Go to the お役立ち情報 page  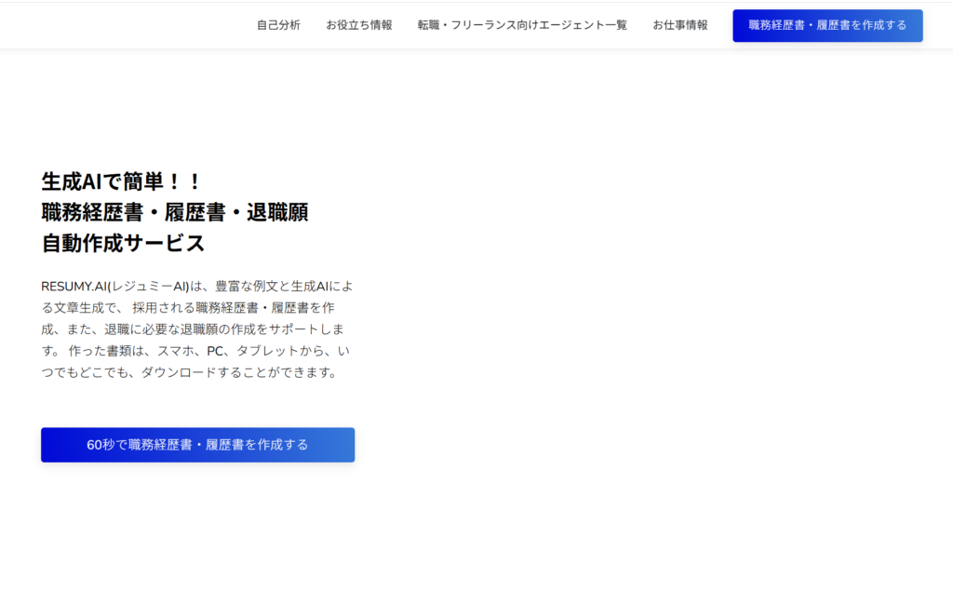click(358, 25)
